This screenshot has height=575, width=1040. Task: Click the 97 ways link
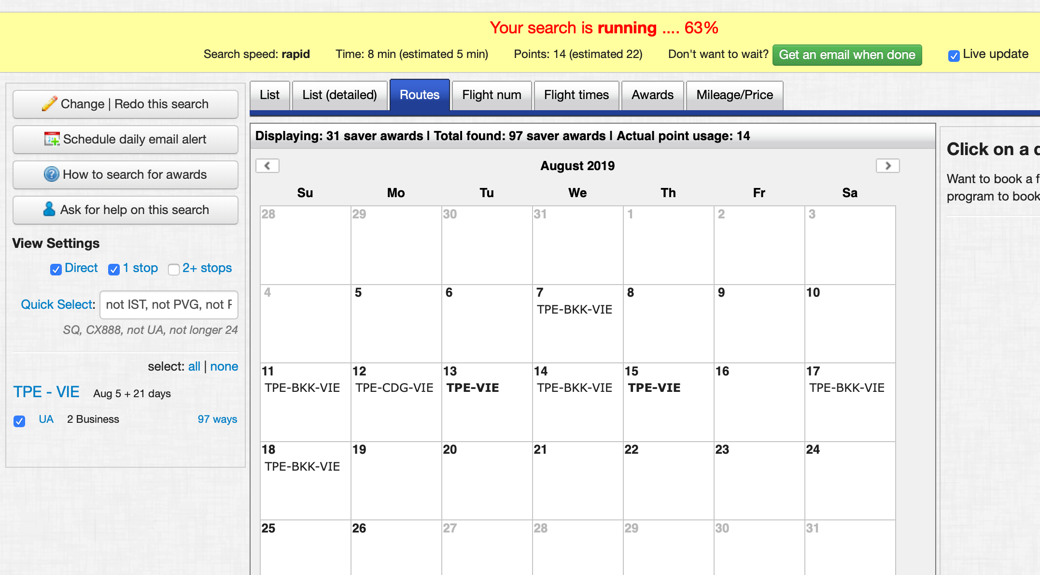coord(217,419)
